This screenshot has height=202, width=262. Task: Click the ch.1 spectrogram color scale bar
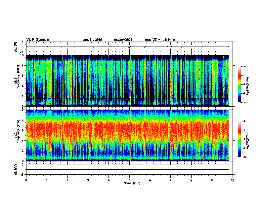coord(239,84)
